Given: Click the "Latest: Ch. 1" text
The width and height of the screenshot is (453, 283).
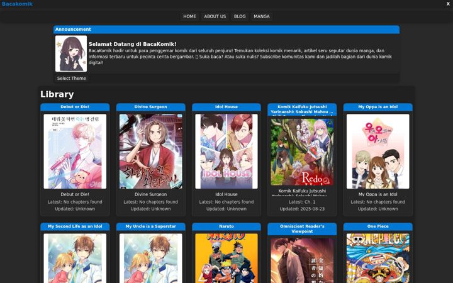Looking at the screenshot, I should (302, 202).
